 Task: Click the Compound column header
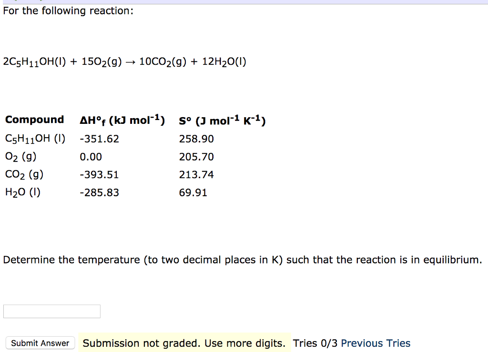pos(34,120)
